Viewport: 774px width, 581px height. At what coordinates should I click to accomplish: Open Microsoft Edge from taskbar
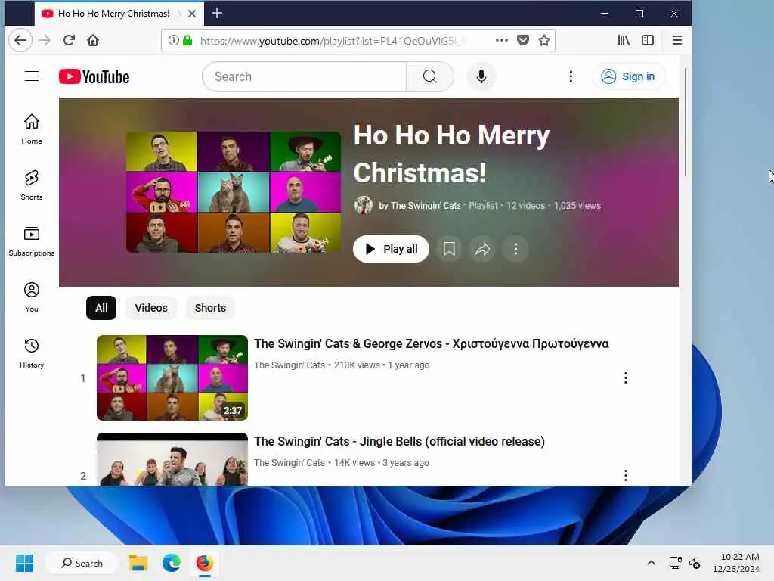click(172, 563)
